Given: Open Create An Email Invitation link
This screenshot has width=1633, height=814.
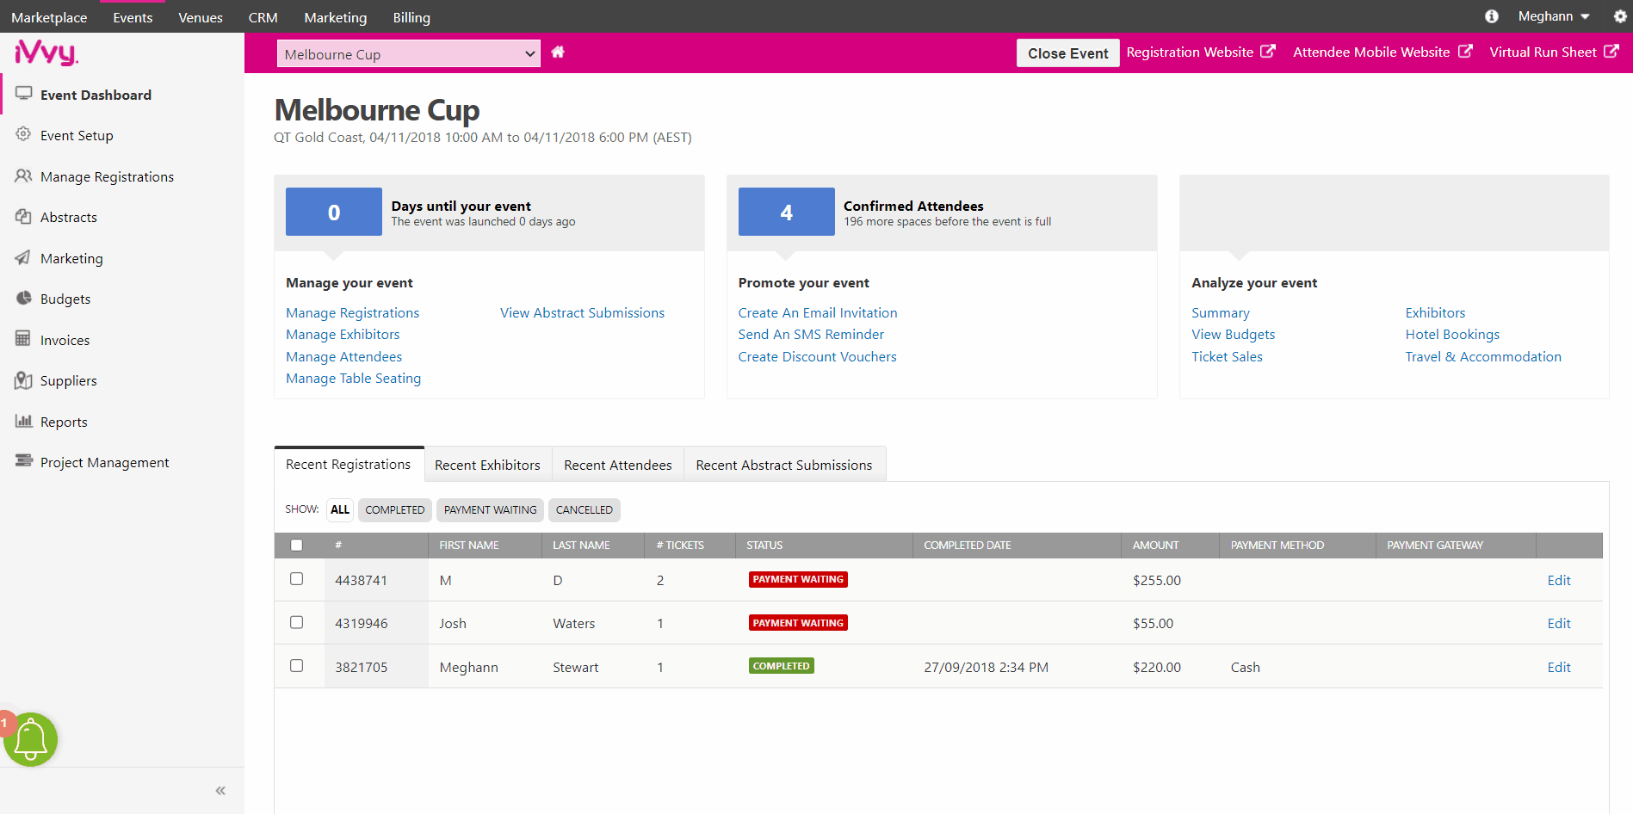Looking at the screenshot, I should (817, 313).
